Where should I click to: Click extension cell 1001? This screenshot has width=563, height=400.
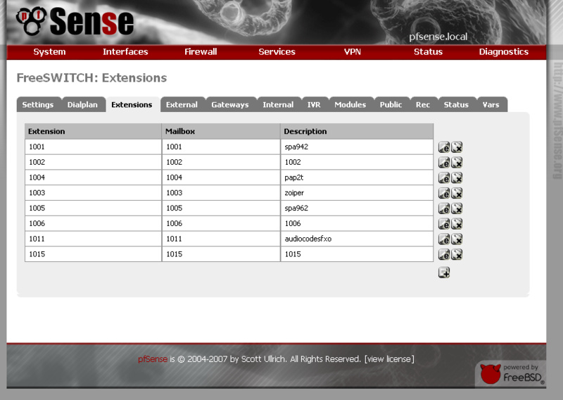[x=93, y=147]
